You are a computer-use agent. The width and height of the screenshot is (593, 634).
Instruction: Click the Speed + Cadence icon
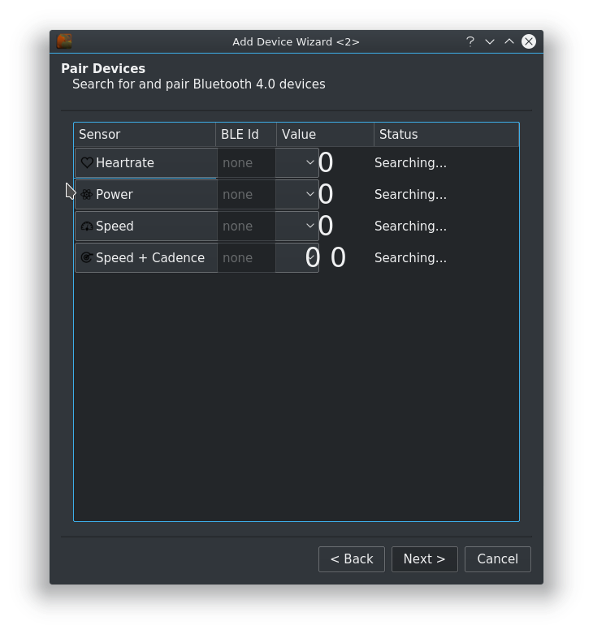(x=87, y=257)
